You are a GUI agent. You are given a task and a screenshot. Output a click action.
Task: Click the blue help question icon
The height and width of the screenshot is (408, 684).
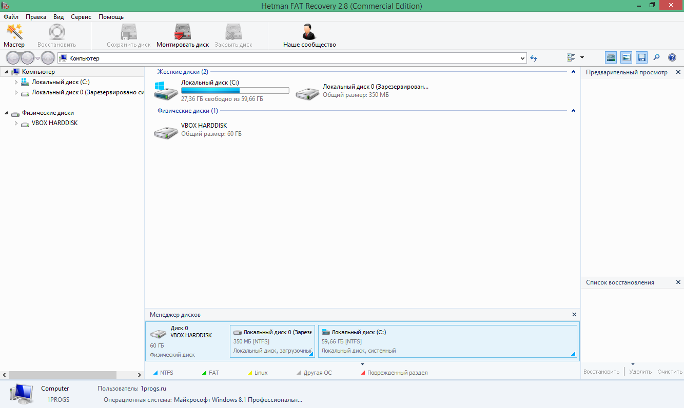point(672,57)
